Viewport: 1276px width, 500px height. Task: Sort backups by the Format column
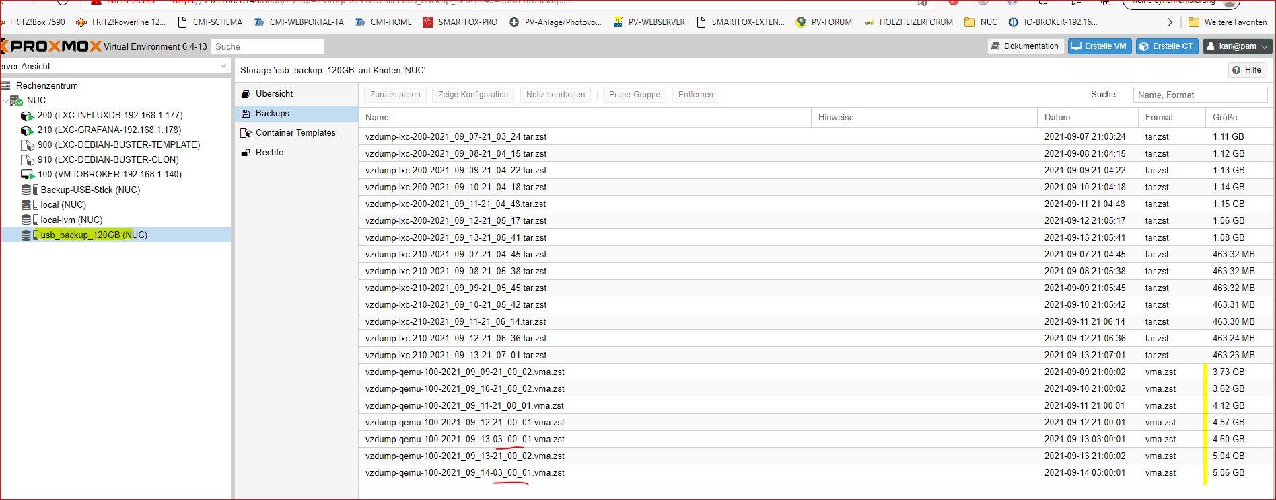click(x=1172, y=117)
